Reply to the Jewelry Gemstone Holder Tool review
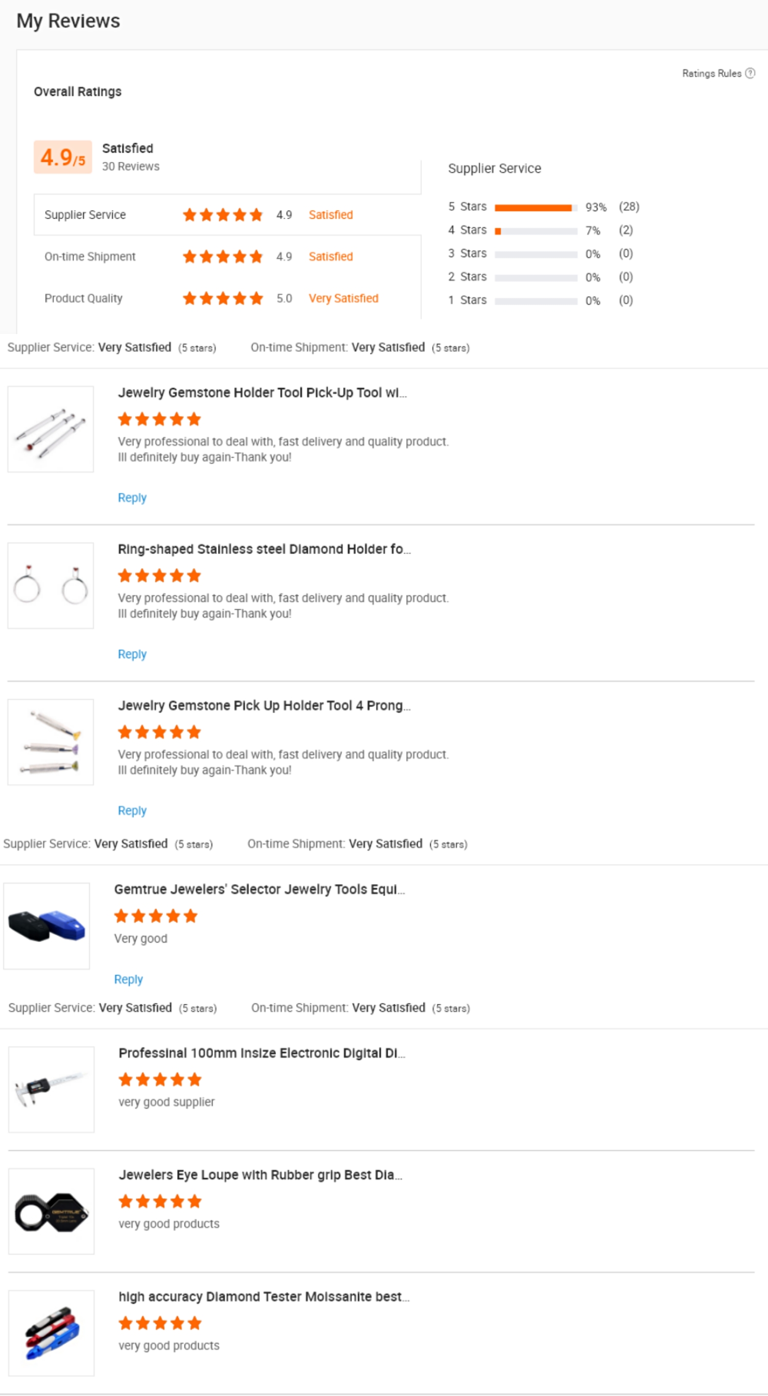This screenshot has height=1396, width=768. (132, 497)
